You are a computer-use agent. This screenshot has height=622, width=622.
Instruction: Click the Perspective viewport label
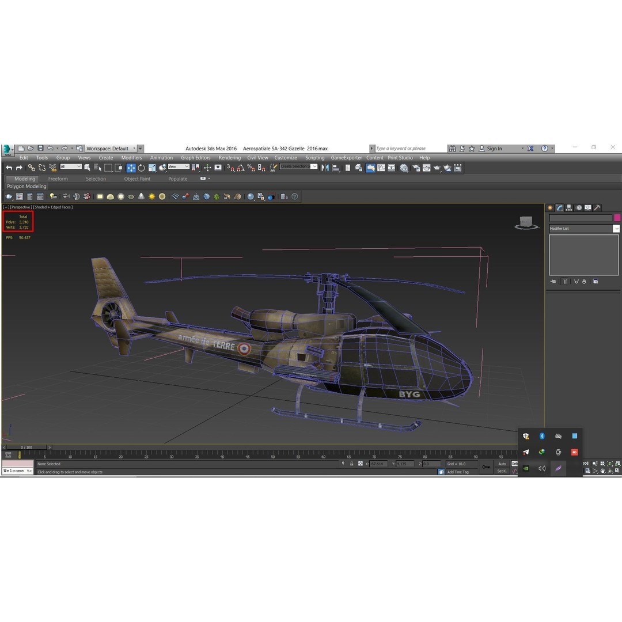tap(21, 207)
